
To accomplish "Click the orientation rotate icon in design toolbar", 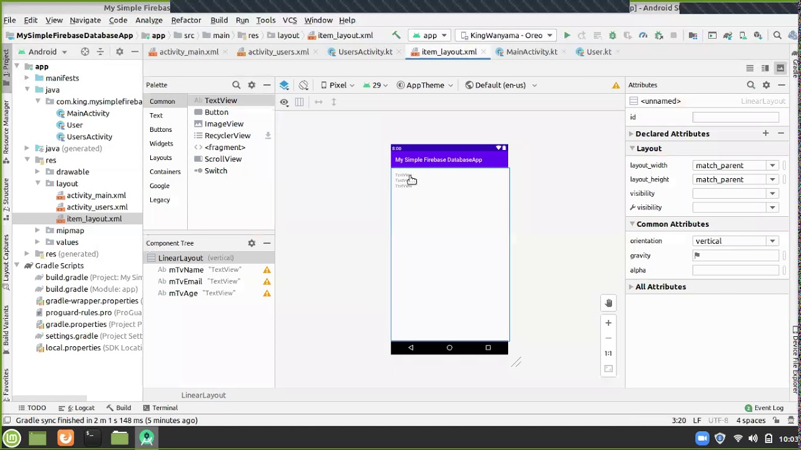I will click(x=304, y=85).
